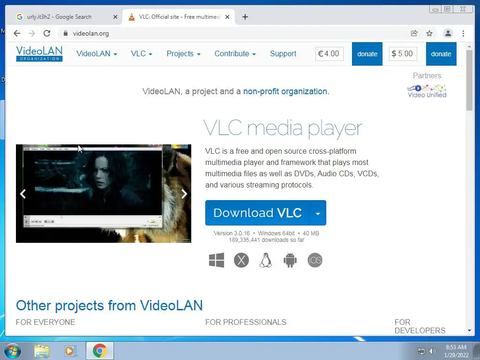Image resolution: width=480 pixels, height=360 pixels.
Task: Donate the dollar amount
Action: 441,54
